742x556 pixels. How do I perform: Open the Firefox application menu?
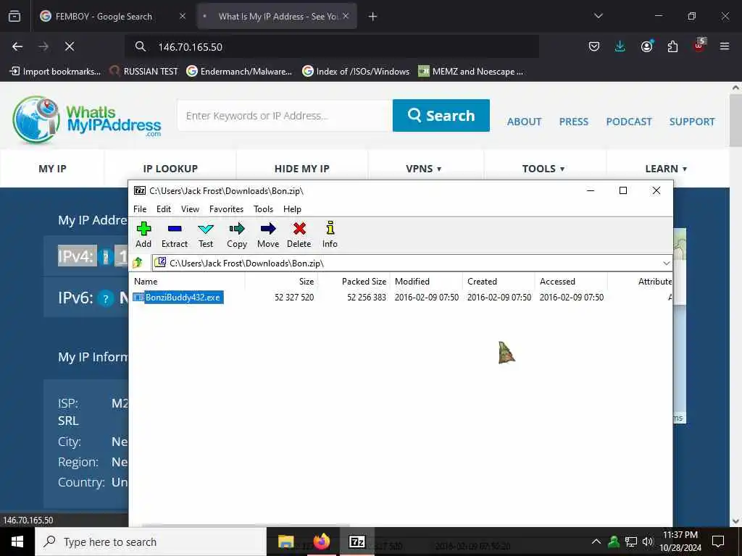click(x=724, y=46)
